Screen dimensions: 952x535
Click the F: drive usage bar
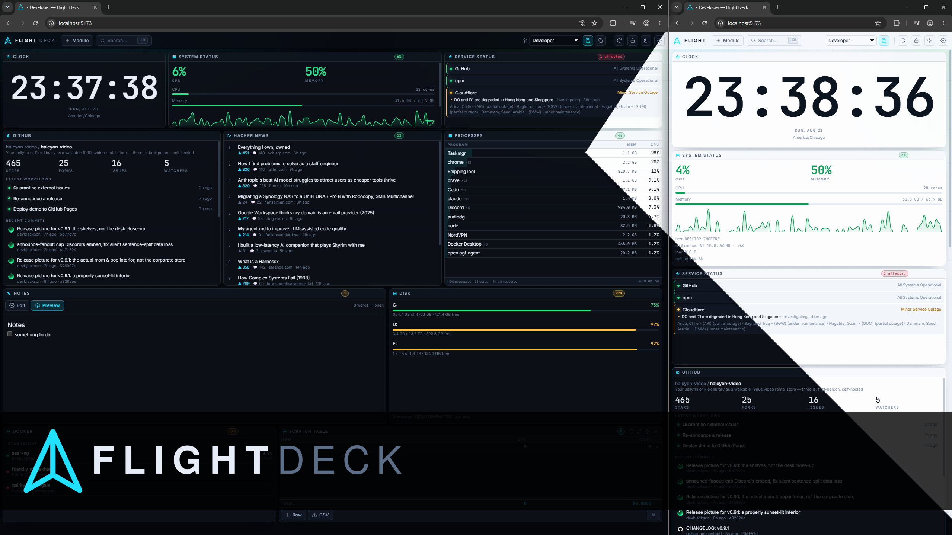click(x=525, y=349)
